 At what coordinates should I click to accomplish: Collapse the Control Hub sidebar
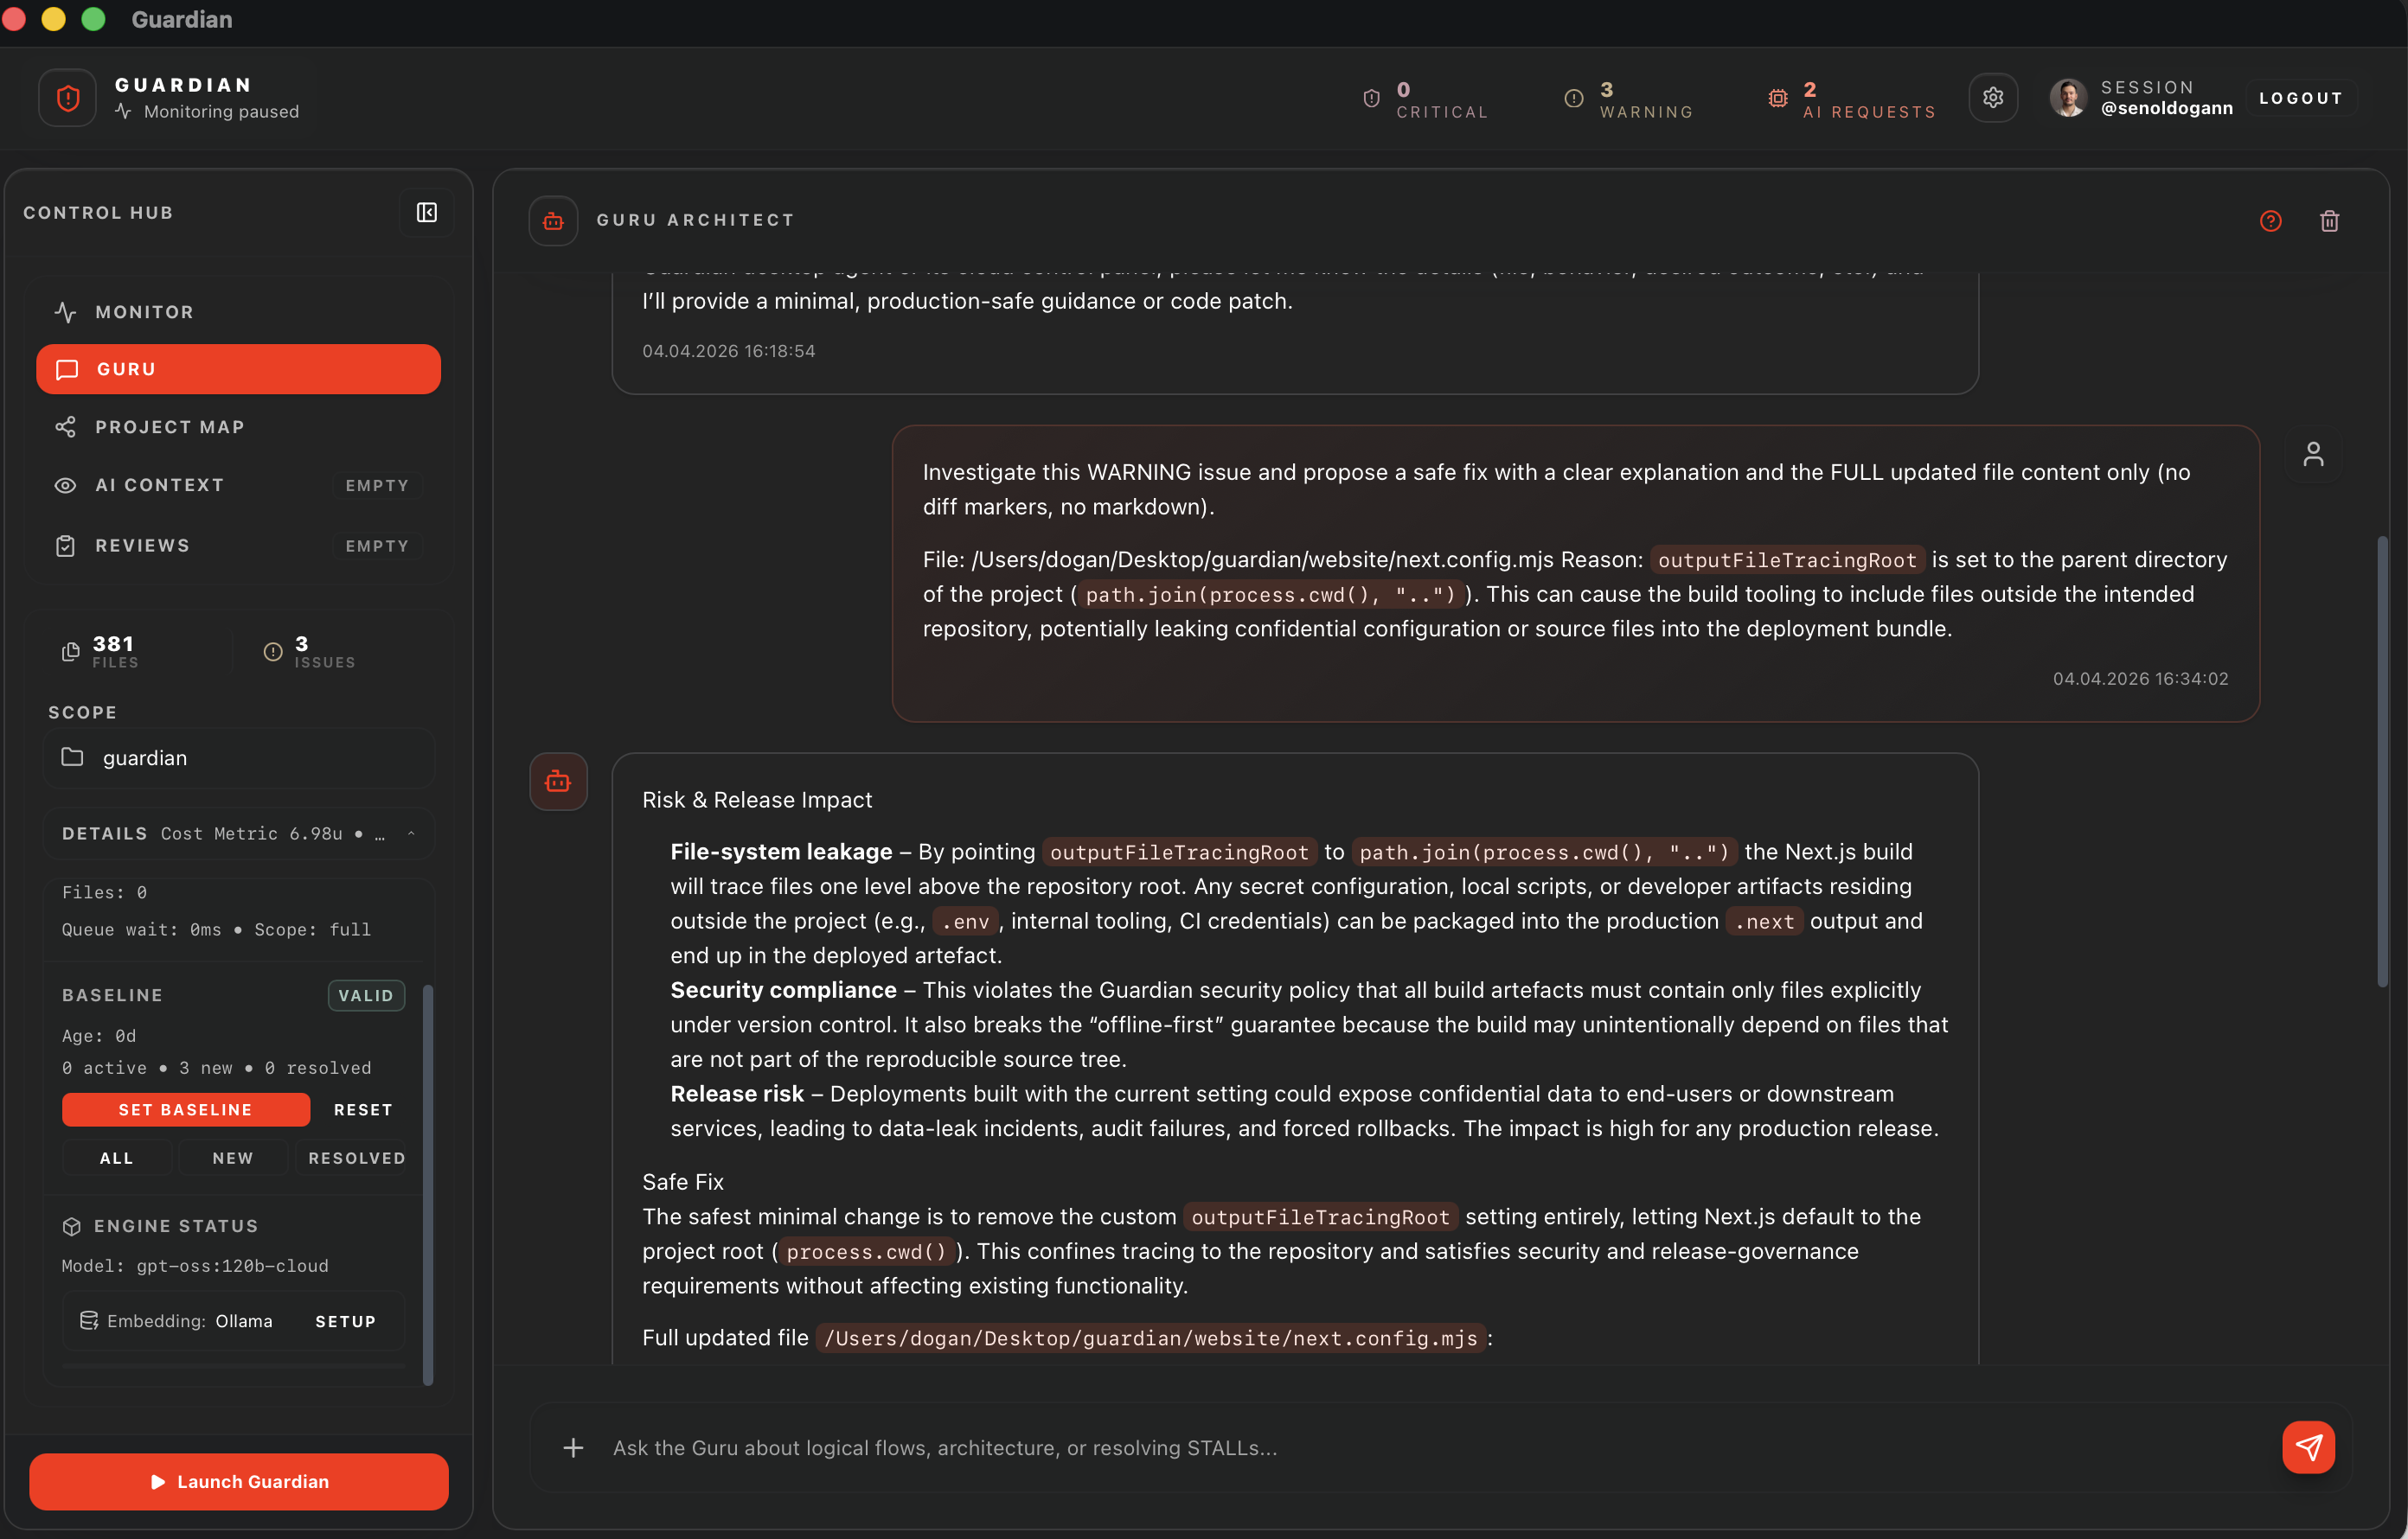click(x=426, y=212)
